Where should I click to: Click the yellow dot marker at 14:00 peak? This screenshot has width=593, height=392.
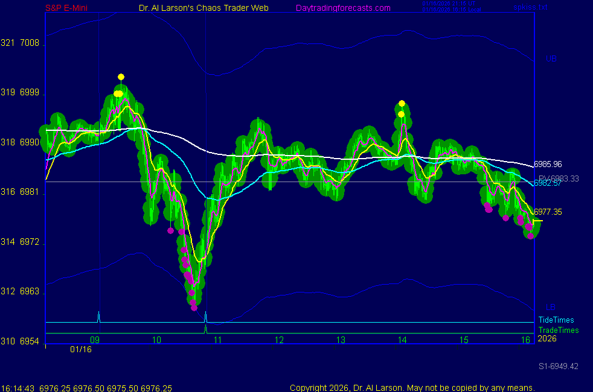tap(401, 104)
